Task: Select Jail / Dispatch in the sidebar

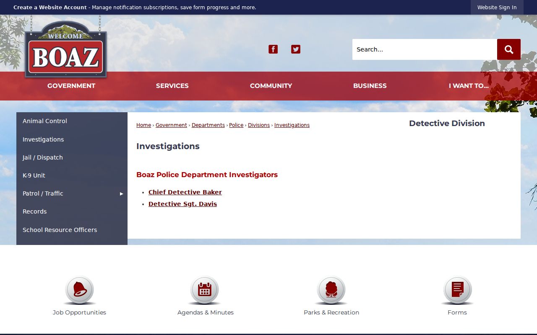Action: pyautogui.click(x=72, y=157)
